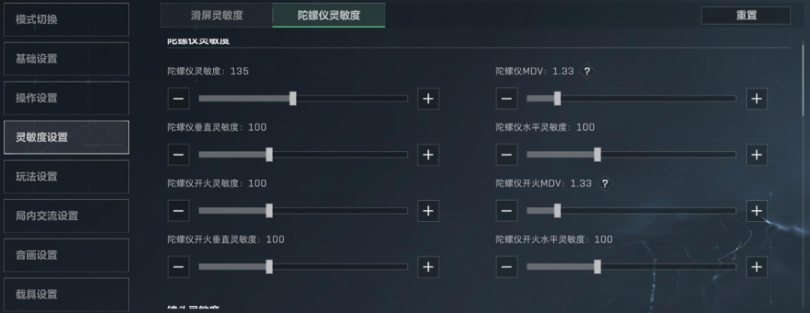The height and width of the screenshot is (313, 810).
Task: Open 模式切换 settings category
Action: (66, 20)
